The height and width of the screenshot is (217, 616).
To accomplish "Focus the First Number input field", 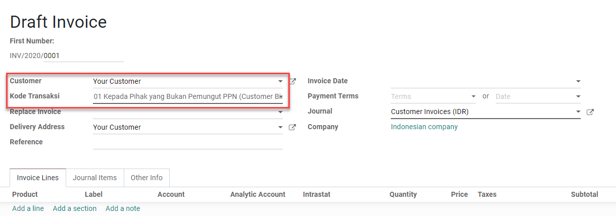I will pyautogui.click(x=83, y=56).
